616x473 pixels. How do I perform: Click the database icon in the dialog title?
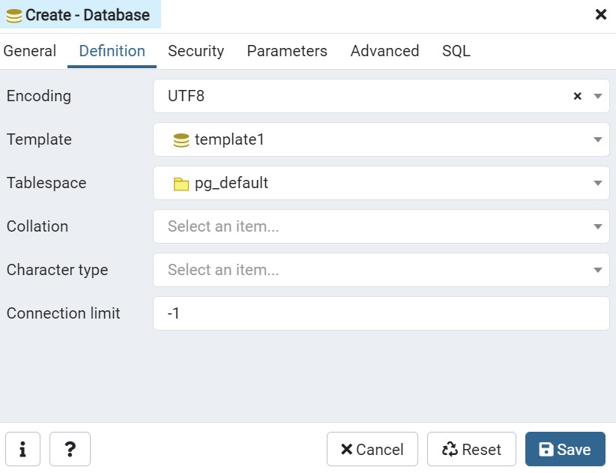coord(14,15)
